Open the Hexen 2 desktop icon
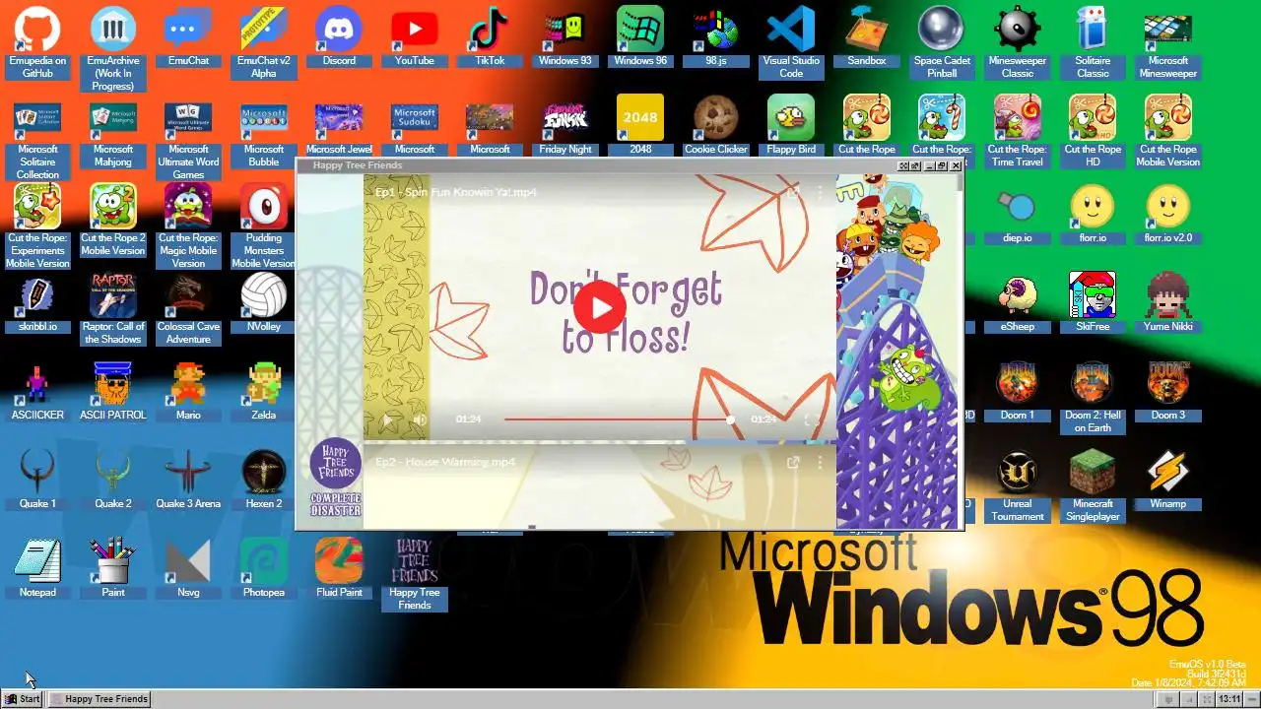Image resolution: width=1261 pixels, height=709 pixels. click(x=264, y=480)
